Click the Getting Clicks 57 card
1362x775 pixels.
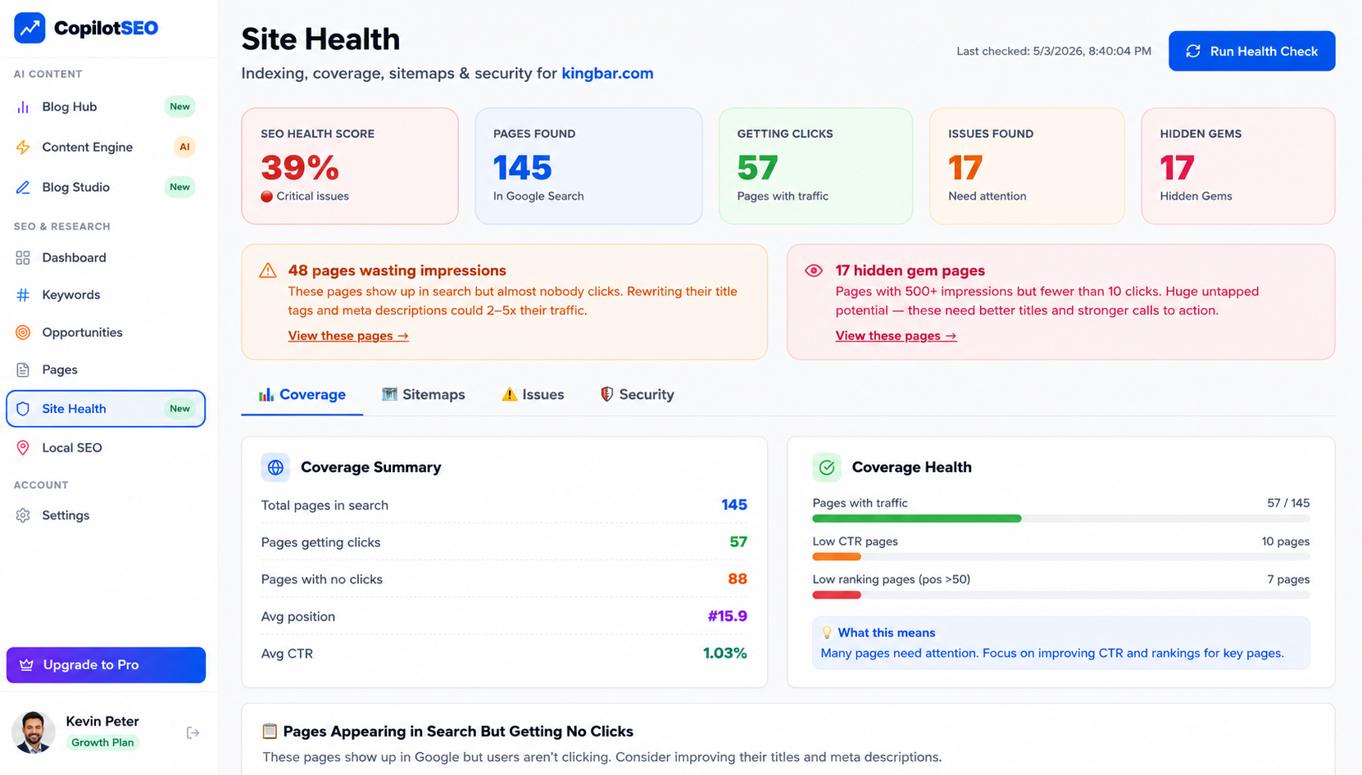point(815,165)
